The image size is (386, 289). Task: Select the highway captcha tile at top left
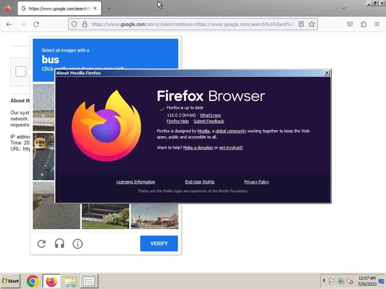44,108
